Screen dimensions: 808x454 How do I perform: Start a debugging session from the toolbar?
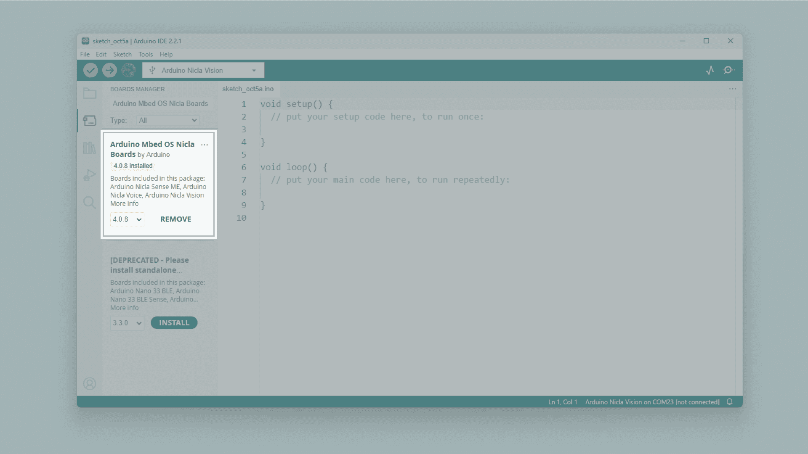pyautogui.click(x=128, y=70)
